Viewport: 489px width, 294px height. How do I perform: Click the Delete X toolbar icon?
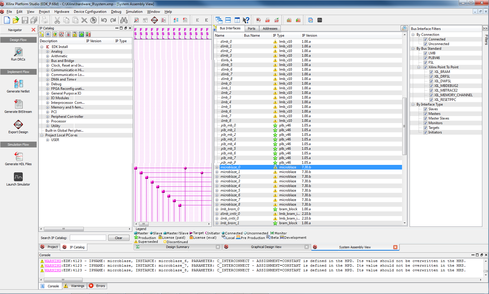[x=84, y=20]
